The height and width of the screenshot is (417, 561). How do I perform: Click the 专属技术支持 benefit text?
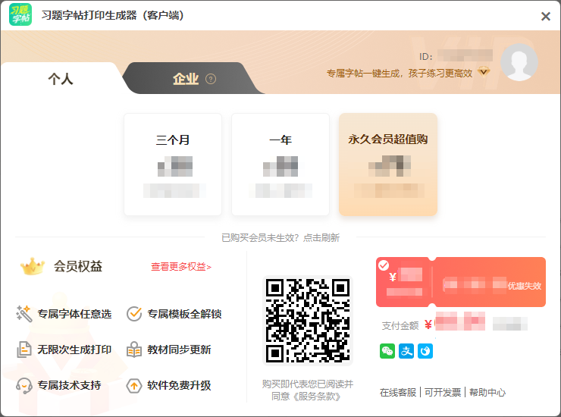pos(69,385)
